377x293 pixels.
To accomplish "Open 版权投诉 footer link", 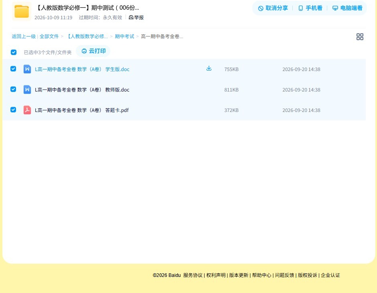I will tap(308, 275).
